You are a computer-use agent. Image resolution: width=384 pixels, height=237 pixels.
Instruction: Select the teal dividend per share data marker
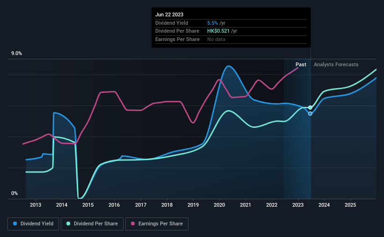tap(310, 107)
